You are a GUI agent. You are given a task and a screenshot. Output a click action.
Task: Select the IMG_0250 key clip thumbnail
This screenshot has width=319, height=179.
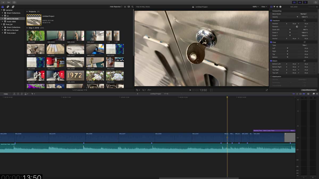click(x=36, y=49)
